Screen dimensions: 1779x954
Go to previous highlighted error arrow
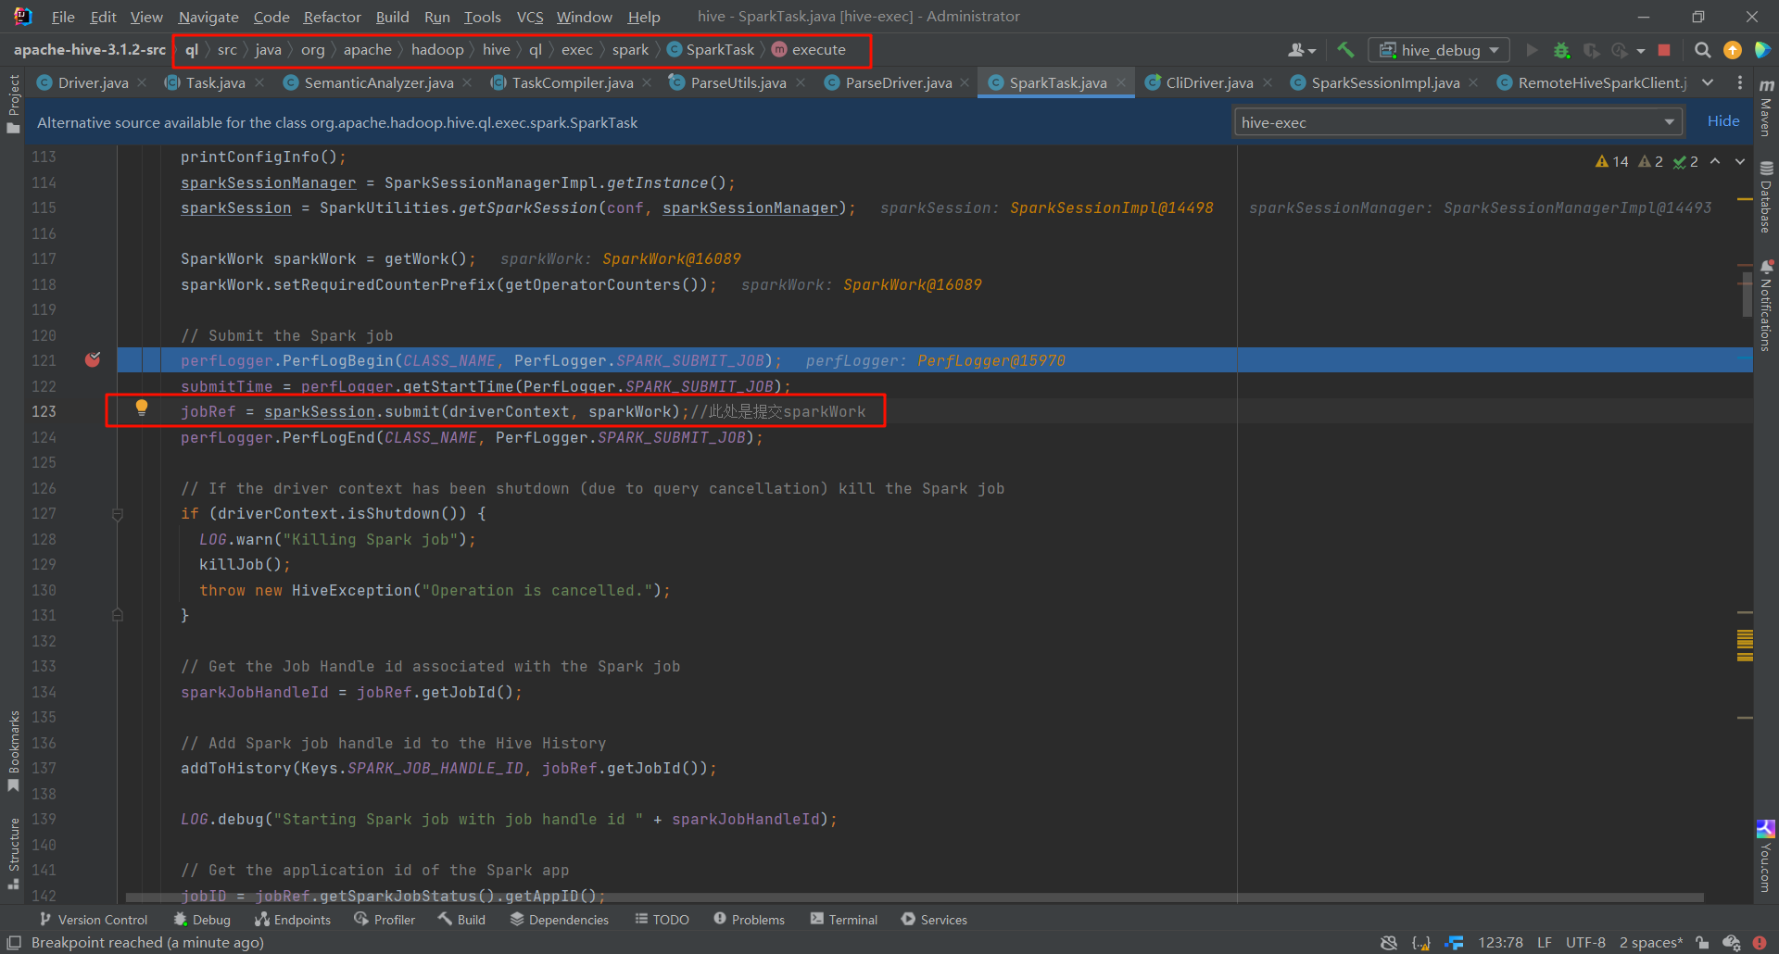tap(1715, 161)
